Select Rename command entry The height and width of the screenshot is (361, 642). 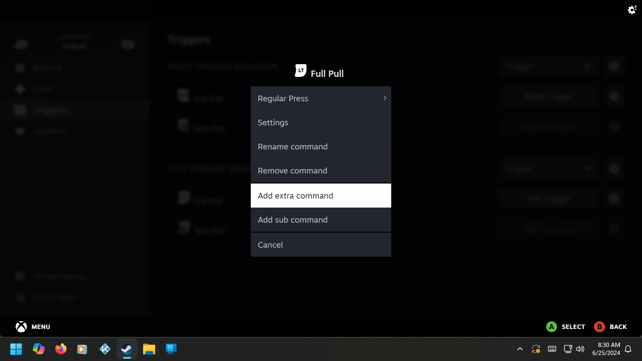pos(321,147)
